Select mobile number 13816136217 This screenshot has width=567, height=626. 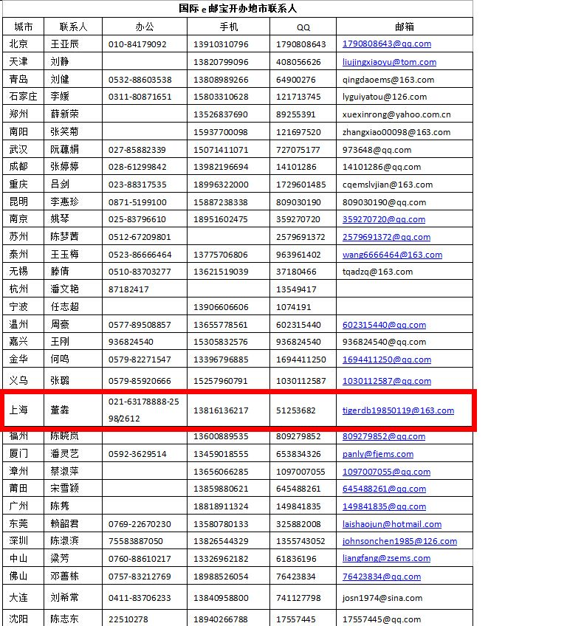[221, 410]
